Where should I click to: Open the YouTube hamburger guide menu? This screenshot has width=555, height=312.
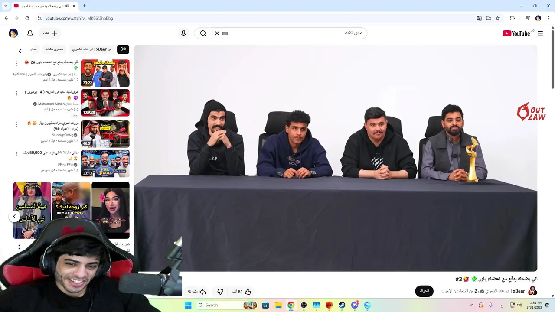click(540, 33)
